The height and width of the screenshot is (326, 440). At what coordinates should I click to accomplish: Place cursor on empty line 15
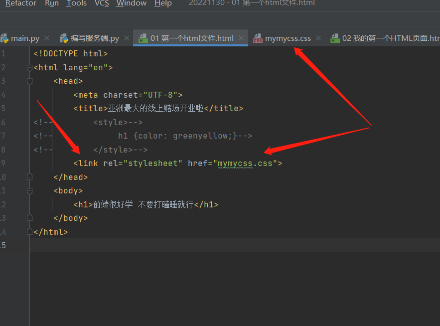pyautogui.click(x=235, y=245)
